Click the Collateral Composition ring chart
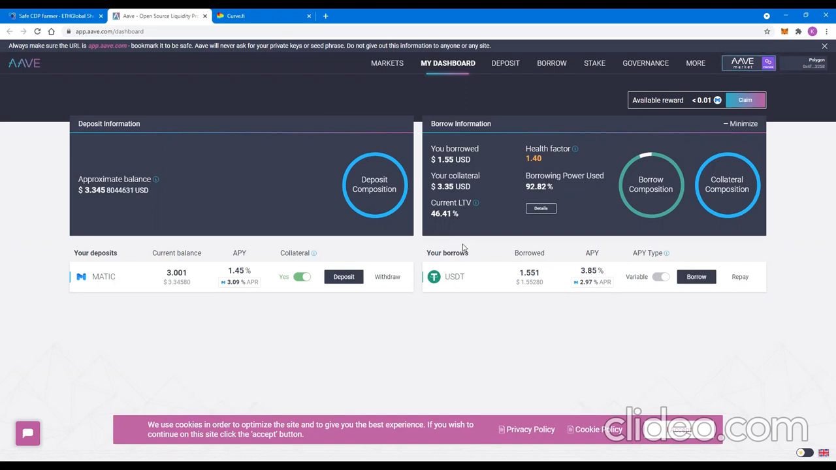Screen dimensions: 836x470 coord(727,185)
